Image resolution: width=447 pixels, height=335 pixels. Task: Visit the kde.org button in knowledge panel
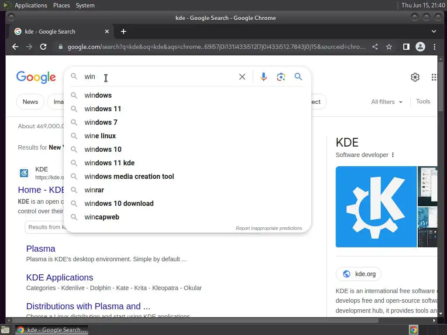359,274
